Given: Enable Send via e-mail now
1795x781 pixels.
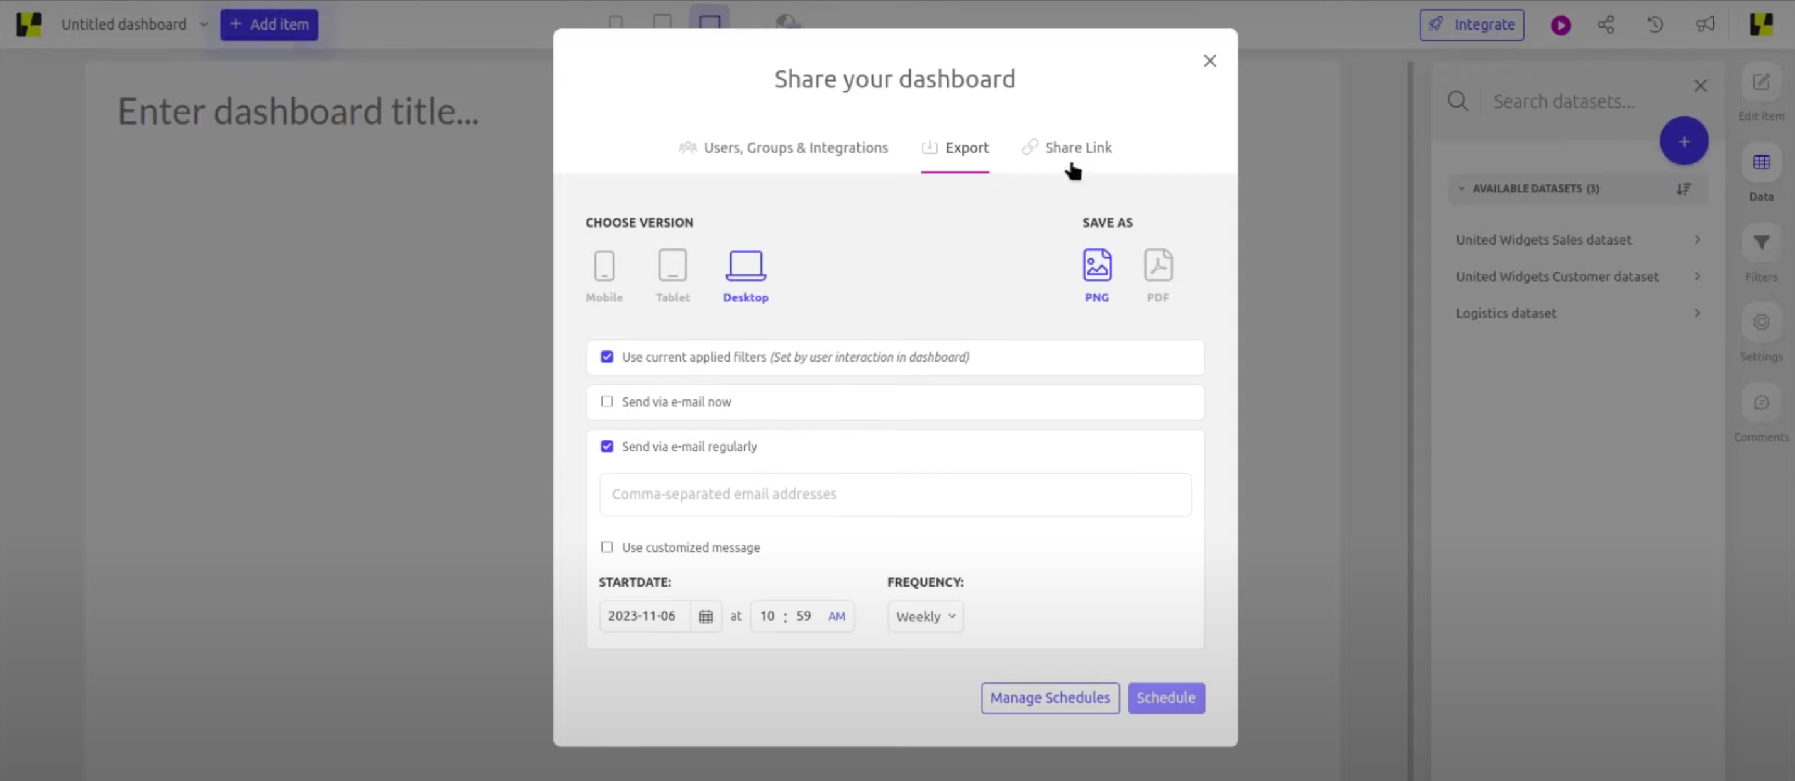Looking at the screenshot, I should tap(607, 402).
